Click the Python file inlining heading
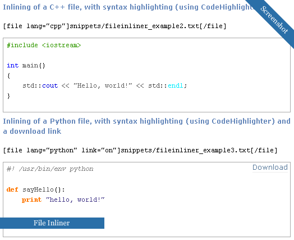294x240 pixels. [x=146, y=126]
